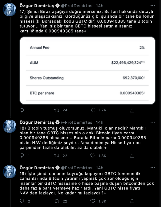161x207 pixels.
Task: Open the GBTC fund details image
Action: pyautogui.click(x=87, y=70)
